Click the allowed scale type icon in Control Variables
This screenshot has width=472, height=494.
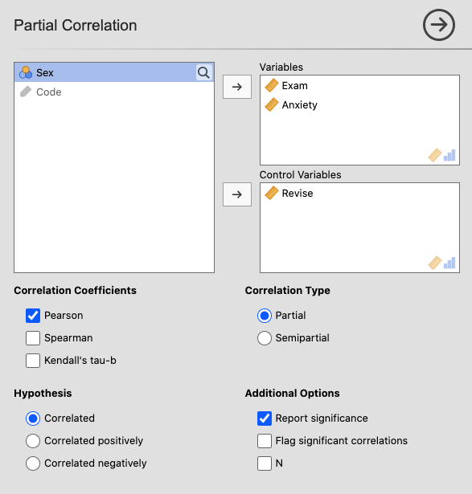coord(435,263)
